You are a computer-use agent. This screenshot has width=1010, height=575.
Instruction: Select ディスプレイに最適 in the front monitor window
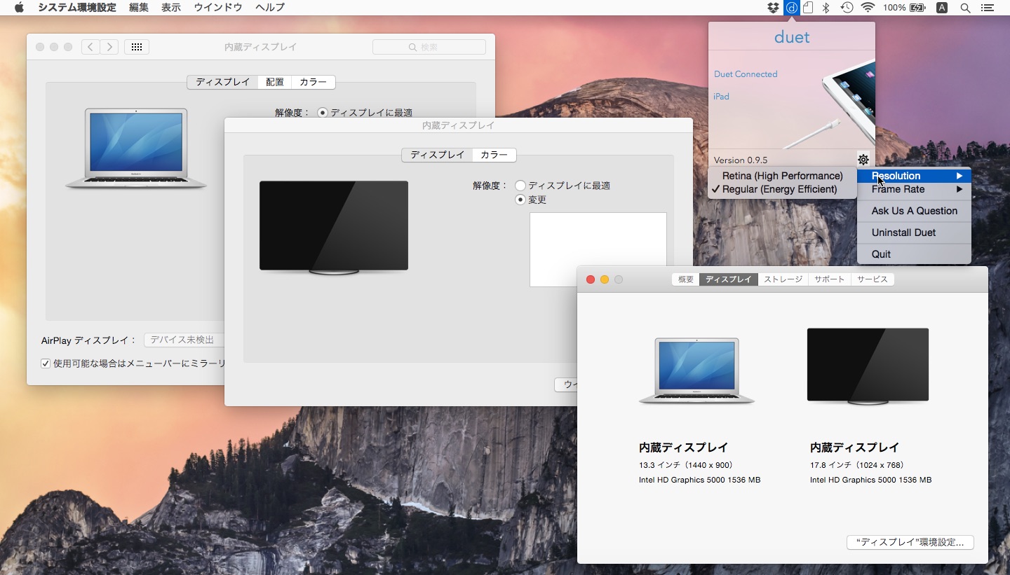coord(520,186)
